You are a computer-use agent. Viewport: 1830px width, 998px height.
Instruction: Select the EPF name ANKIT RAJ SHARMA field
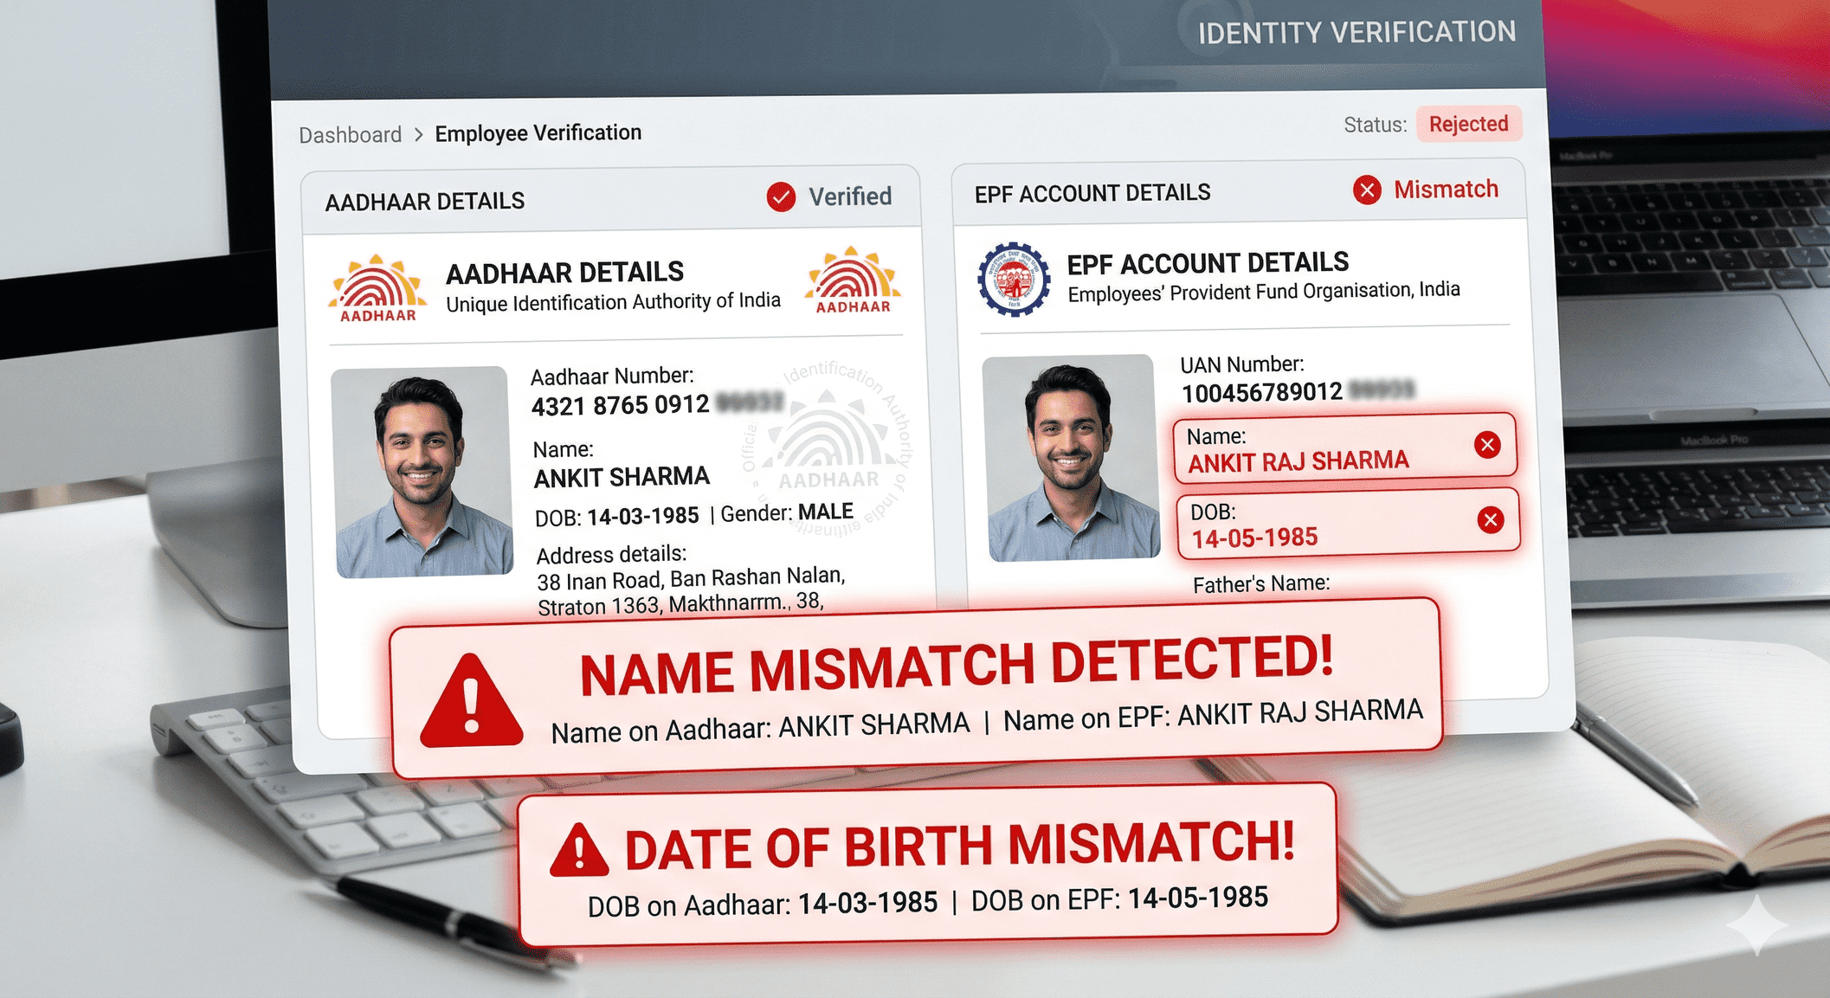click(1344, 448)
